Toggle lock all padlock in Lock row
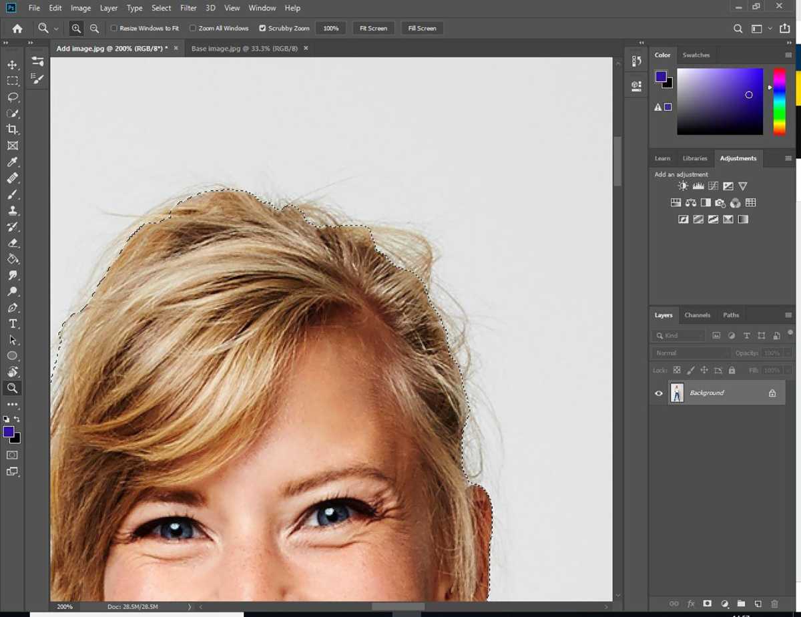The height and width of the screenshot is (617, 801). [732, 370]
